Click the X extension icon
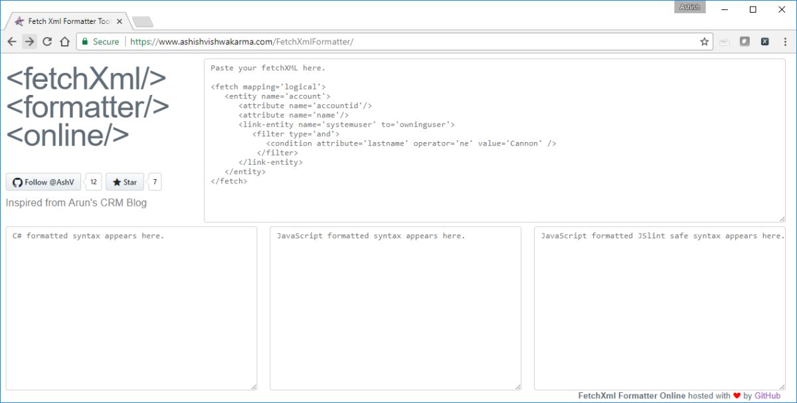The height and width of the screenshot is (403, 797). coord(764,41)
